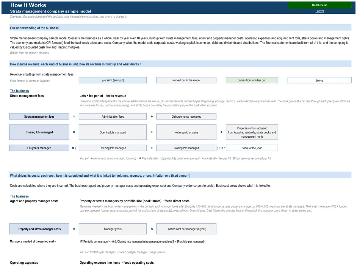Select the 'Lot-years managed' result cell
Image resolution: width=357 pixels, height=266 pixels.
pyautogui.click(x=39, y=148)
